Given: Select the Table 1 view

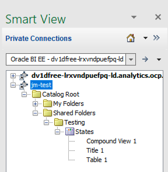Looking at the screenshot, I should pyautogui.click(x=97, y=160).
